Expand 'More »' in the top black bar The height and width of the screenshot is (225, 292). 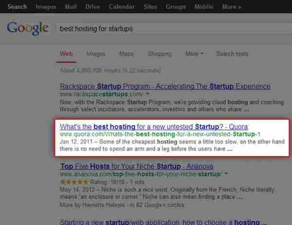pos(232,7)
